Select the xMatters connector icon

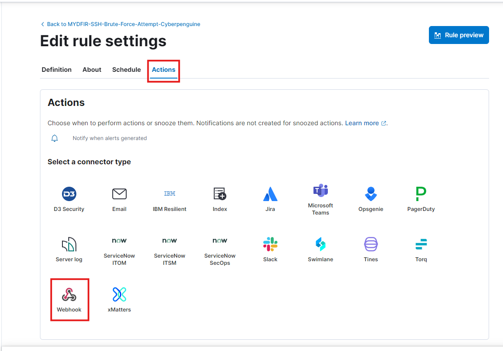pos(119,294)
